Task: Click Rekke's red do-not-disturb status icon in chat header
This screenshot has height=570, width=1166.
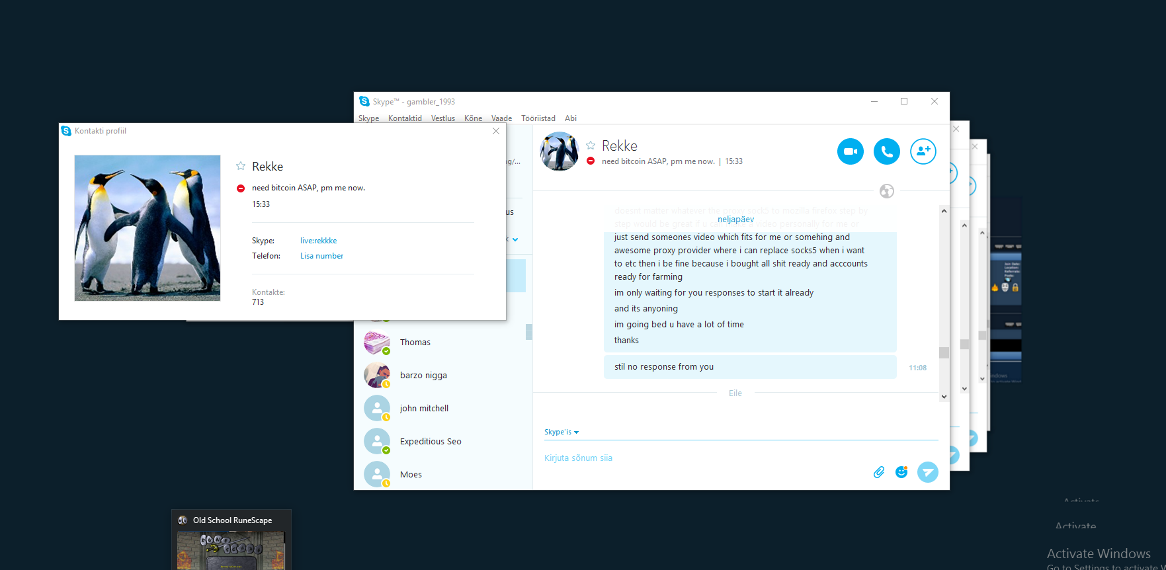Action: tap(591, 161)
